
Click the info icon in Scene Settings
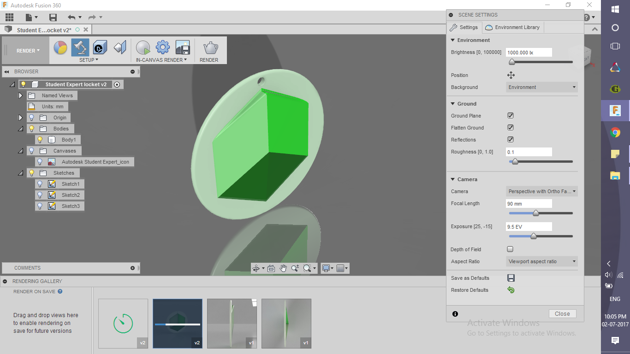pos(455,314)
